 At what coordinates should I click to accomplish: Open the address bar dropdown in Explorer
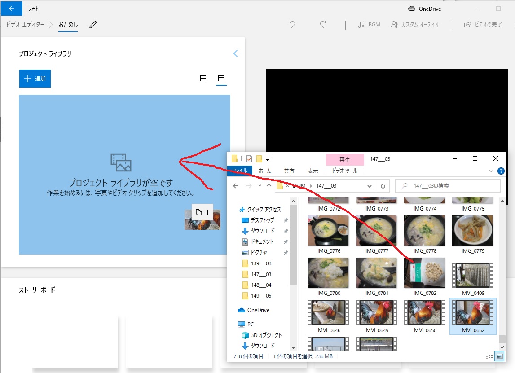pos(369,185)
